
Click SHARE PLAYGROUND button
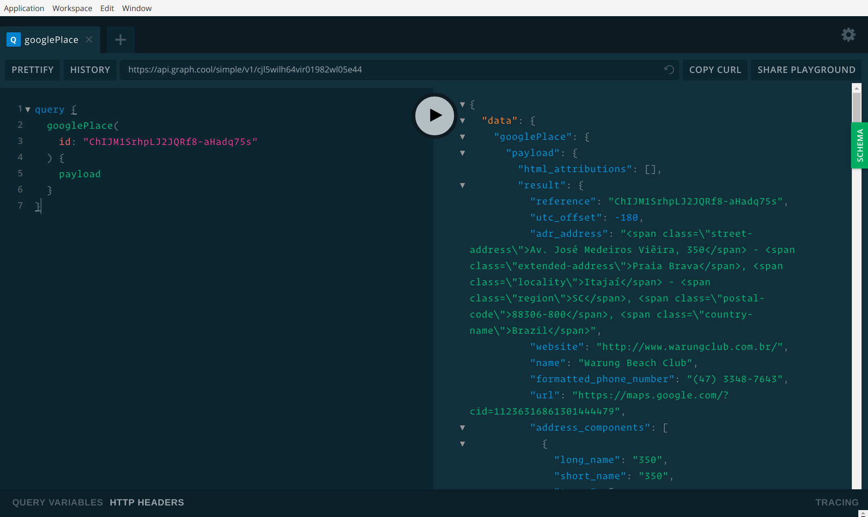tap(806, 70)
